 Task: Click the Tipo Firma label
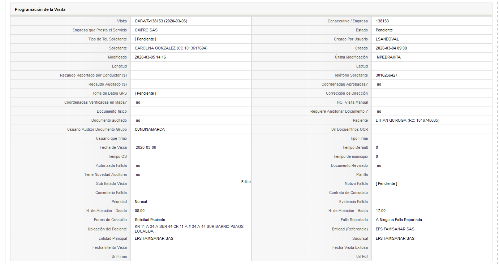pyautogui.click(x=359, y=138)
